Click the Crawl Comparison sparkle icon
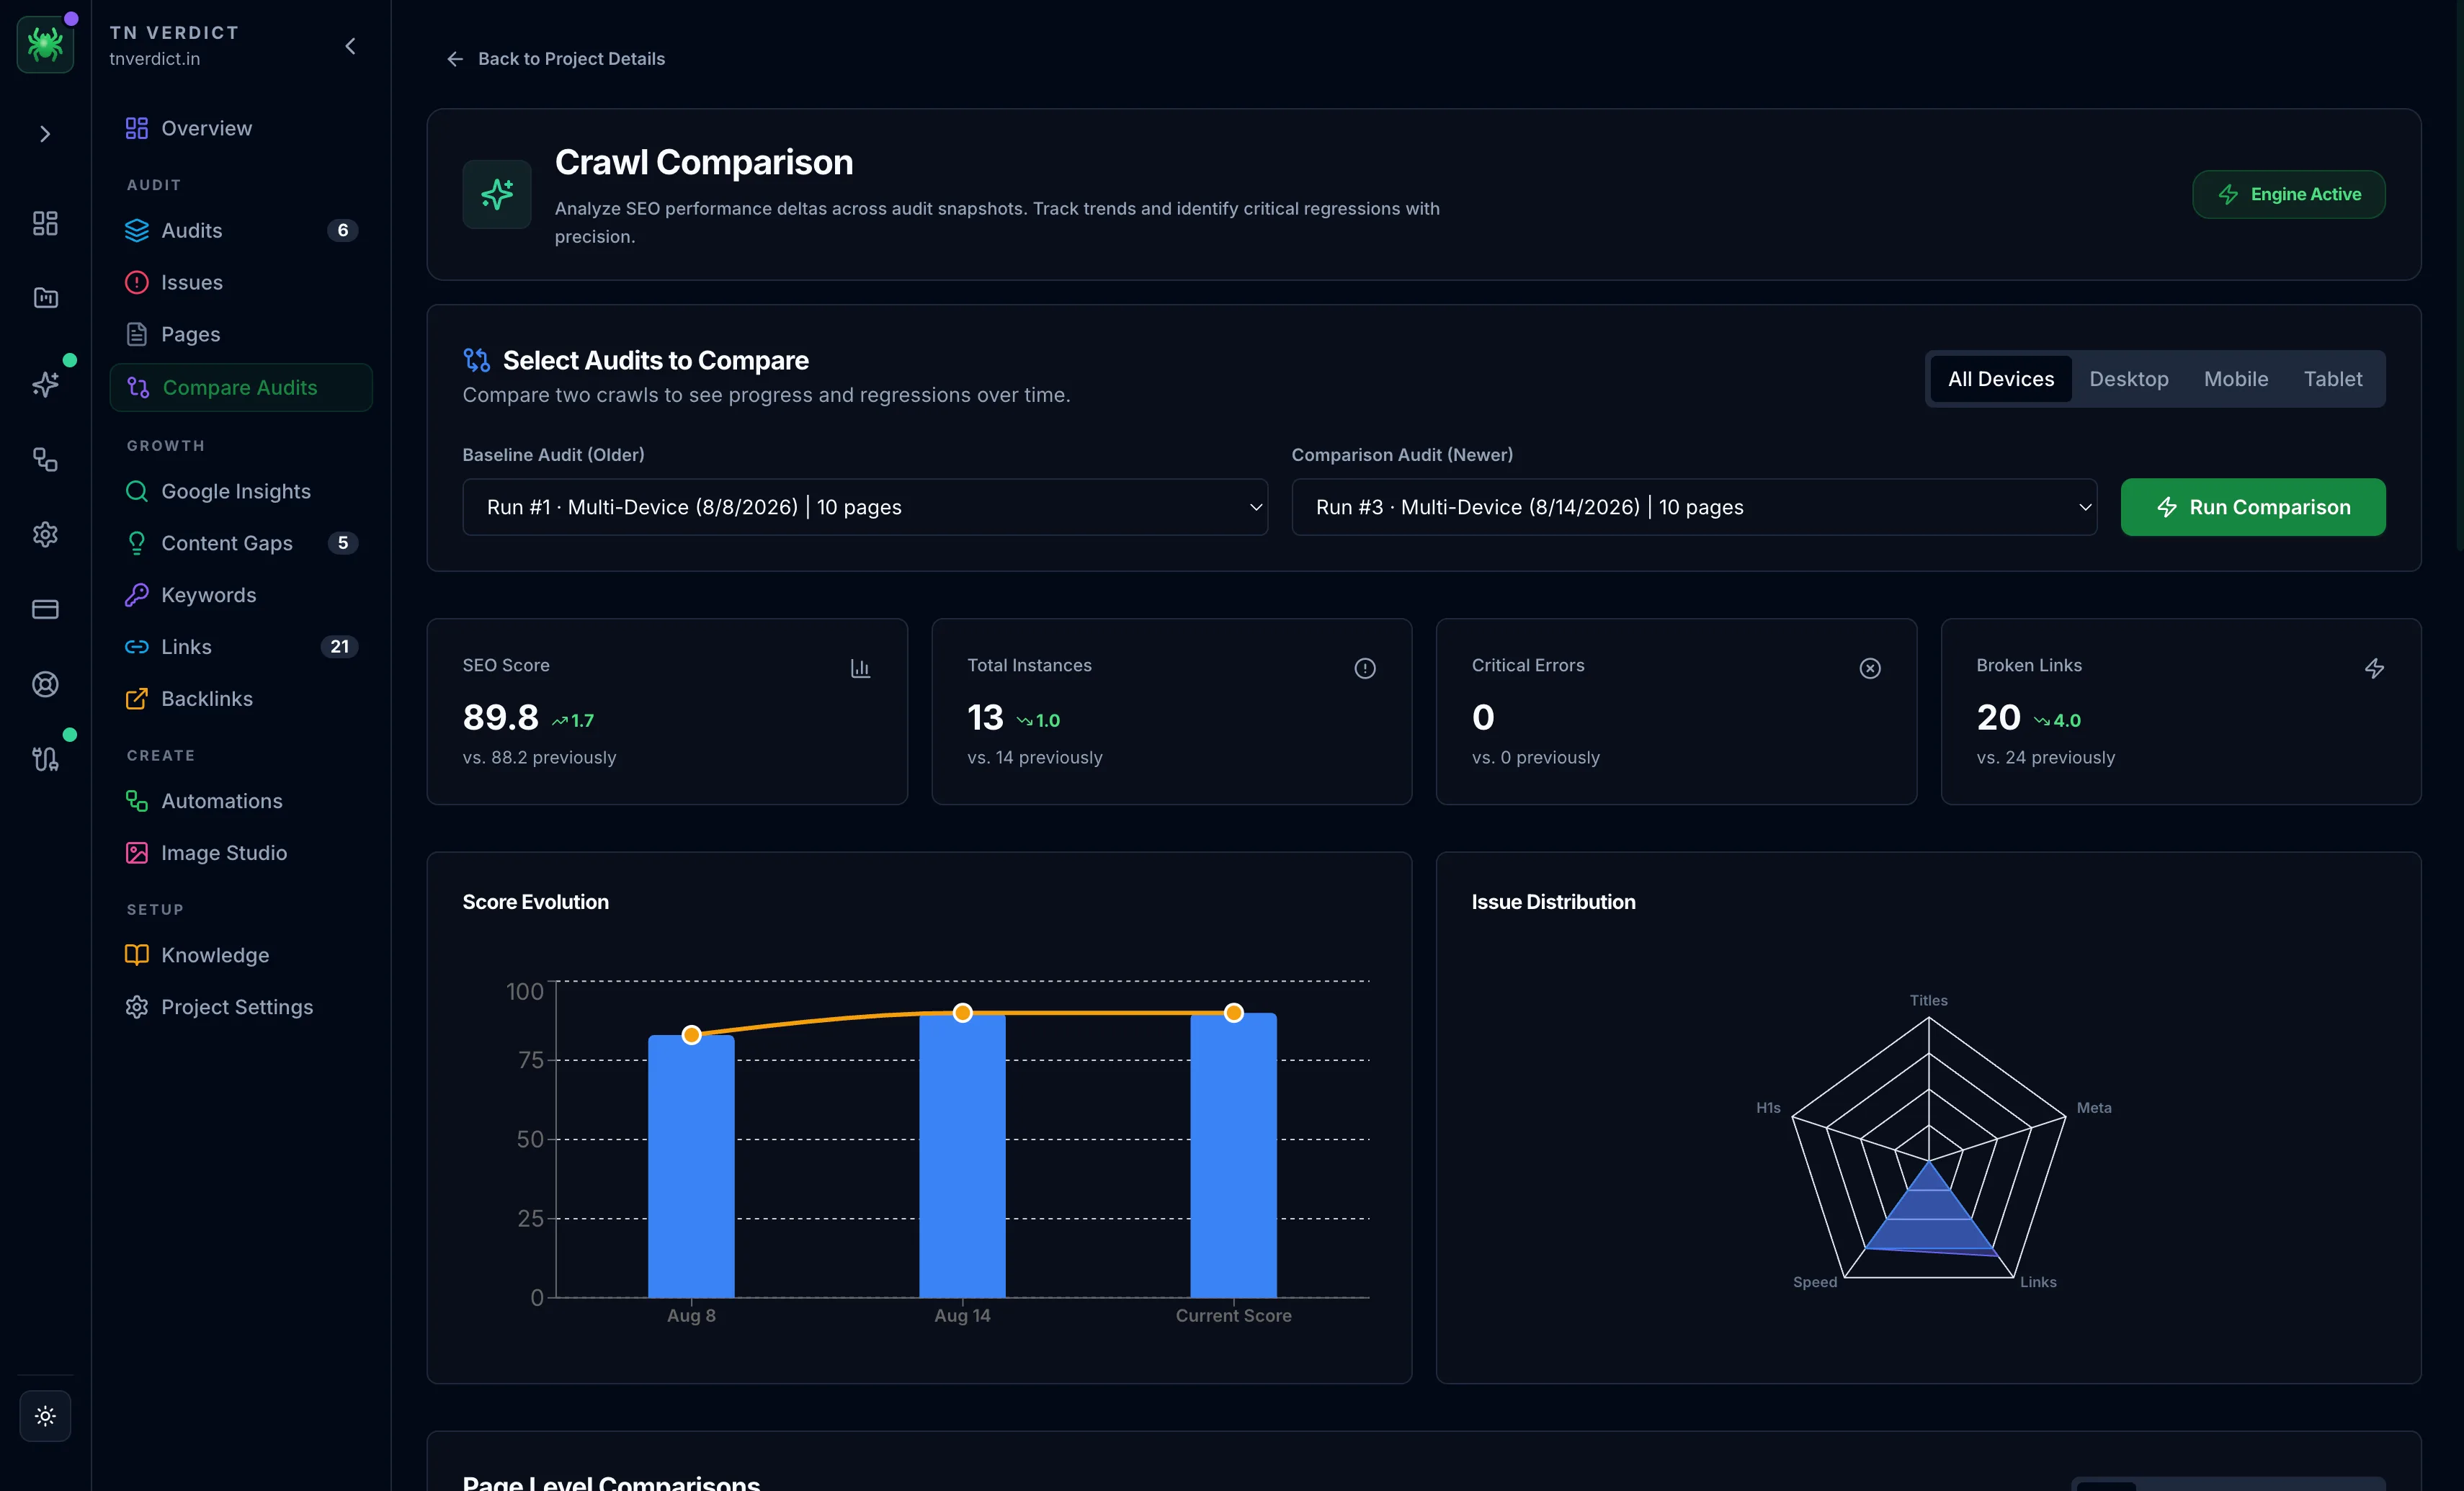The image size is (2464, 1491). pos(497,194)
